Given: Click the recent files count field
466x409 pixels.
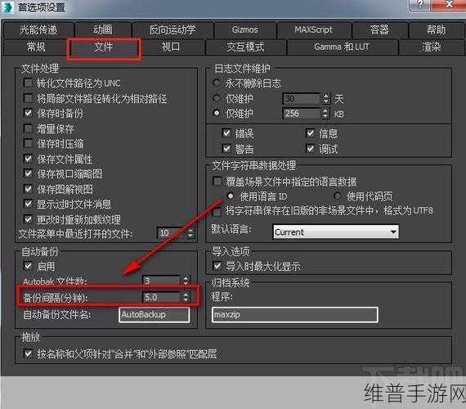Looking at the screenshot, I should 172,233.
